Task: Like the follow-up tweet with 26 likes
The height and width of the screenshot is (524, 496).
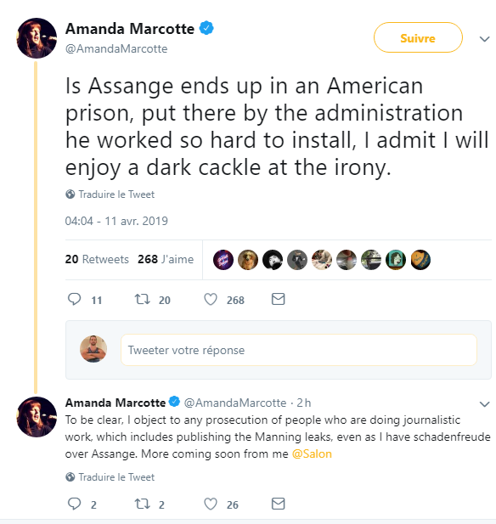Action: click(211, 504)
